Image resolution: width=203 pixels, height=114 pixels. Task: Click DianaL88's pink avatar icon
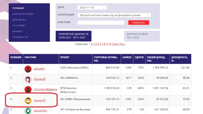click(28, 79)
